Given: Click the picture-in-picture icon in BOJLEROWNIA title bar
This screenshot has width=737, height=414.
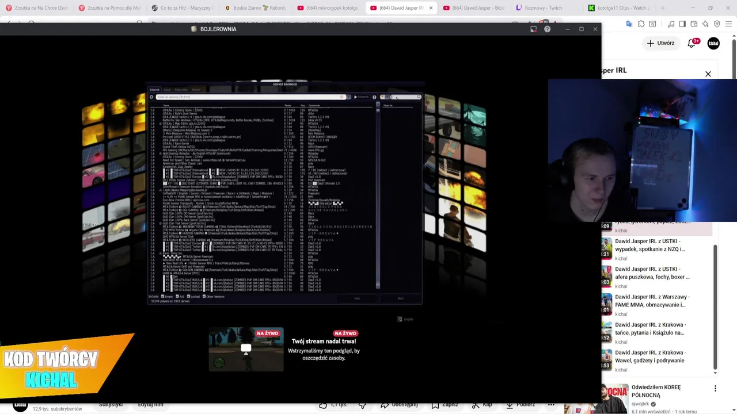Looking at the screenshot, I should [534, 29].
